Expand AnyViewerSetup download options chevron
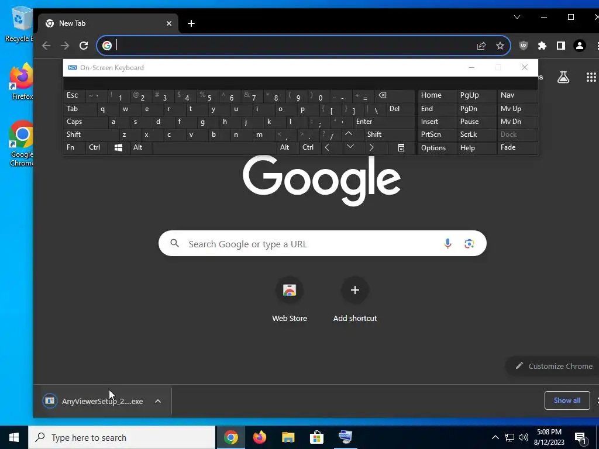599x449 pixels. click(158, 401)
